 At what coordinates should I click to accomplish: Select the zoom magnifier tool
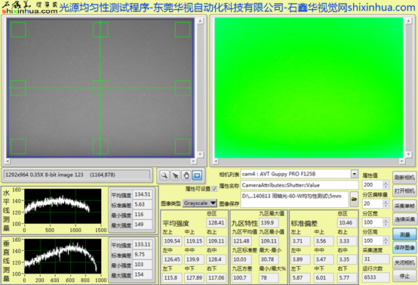[164, 175]
